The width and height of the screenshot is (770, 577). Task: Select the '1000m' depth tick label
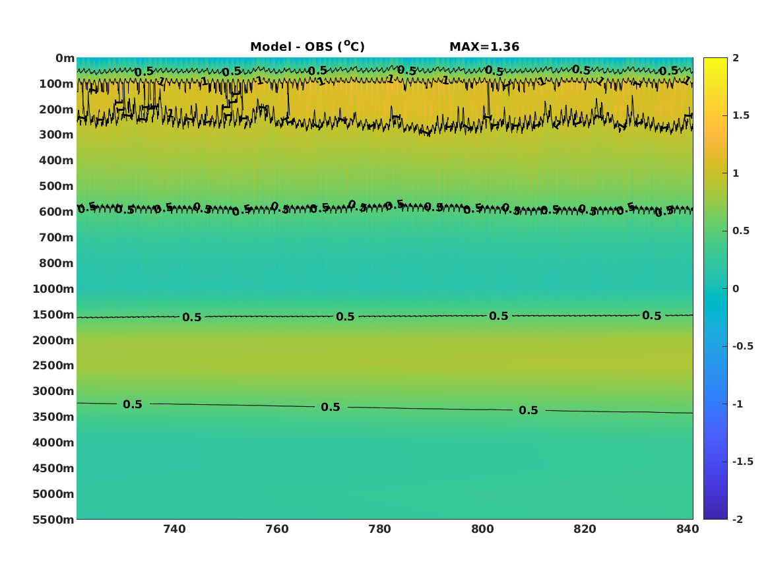(x=53, y=289)
